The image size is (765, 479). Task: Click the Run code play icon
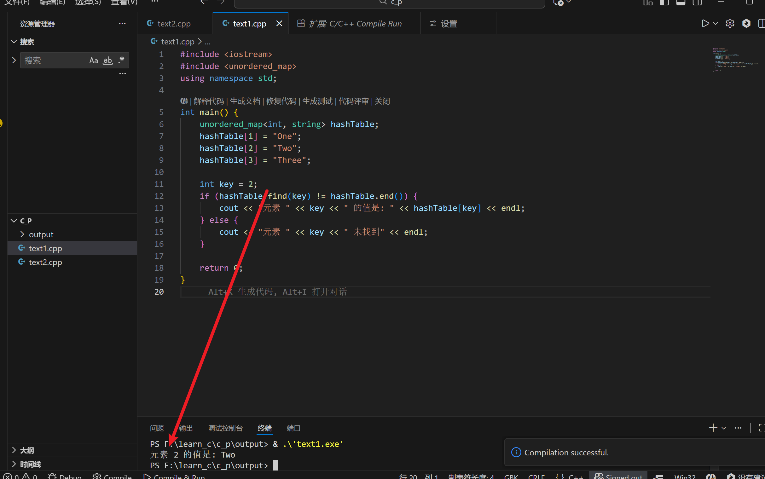coord(705,24)
